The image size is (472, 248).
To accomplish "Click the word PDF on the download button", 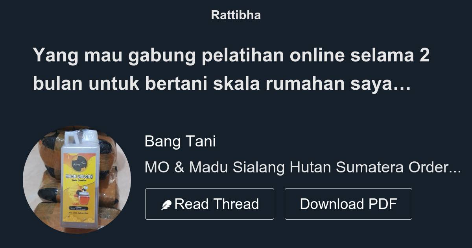I will (x=383, y=204).
